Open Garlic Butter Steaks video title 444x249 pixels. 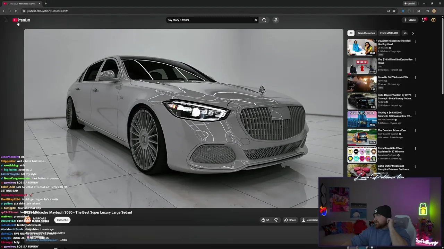pyautogui.click(x=393, y=167)
